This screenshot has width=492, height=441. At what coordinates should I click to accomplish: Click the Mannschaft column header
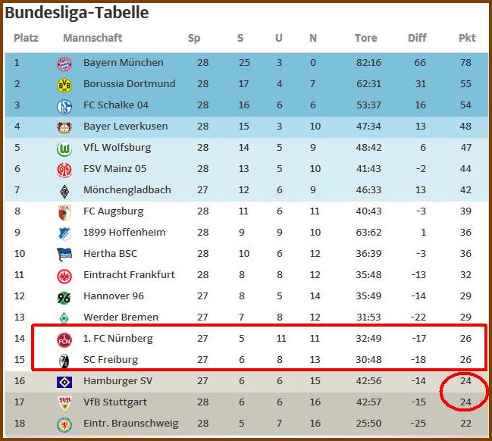click(92, 38)
